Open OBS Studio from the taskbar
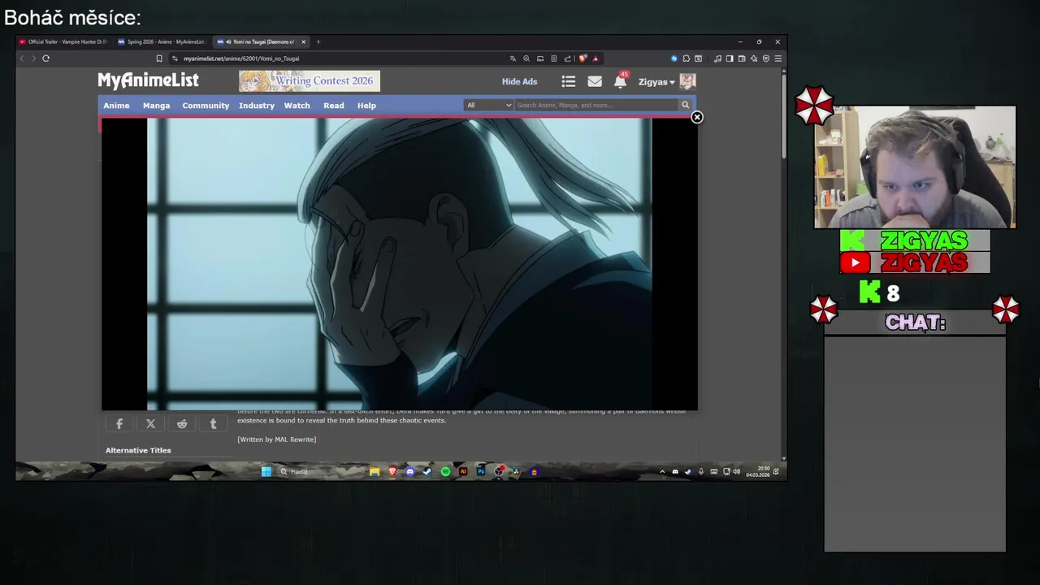Screen dimensions: 1040x585 pos(498,471)
